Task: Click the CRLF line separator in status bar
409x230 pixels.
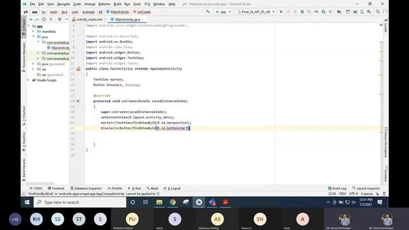Action: coord(343,194)
